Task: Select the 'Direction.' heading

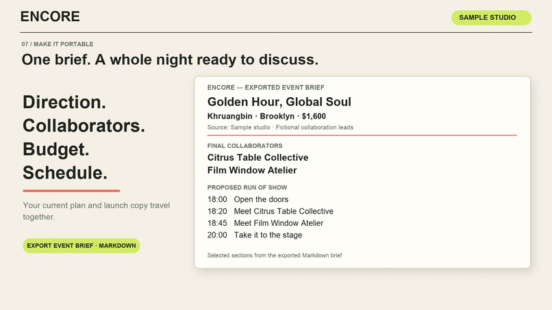Action: [64, 102]
